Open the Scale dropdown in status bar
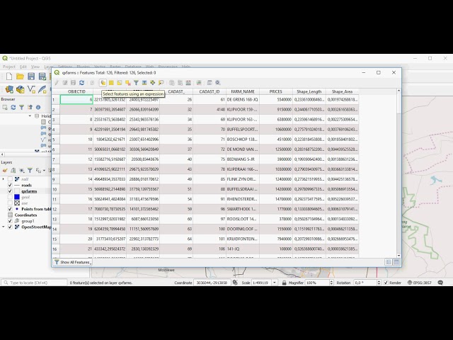 275,283
